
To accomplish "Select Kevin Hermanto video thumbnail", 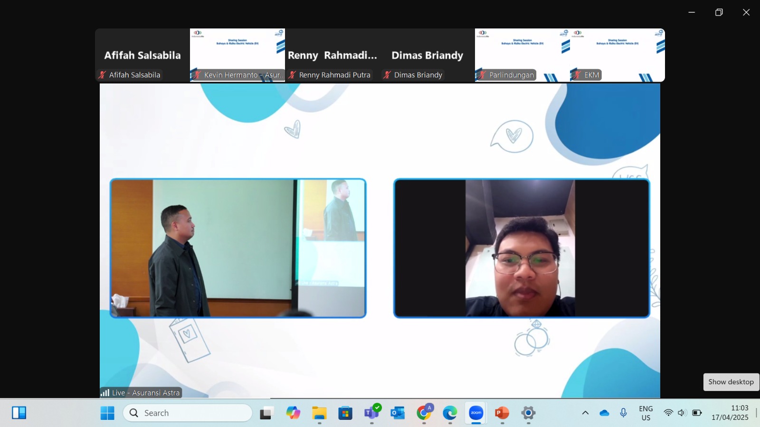I will pyautogui.click(x=237, y=55).
